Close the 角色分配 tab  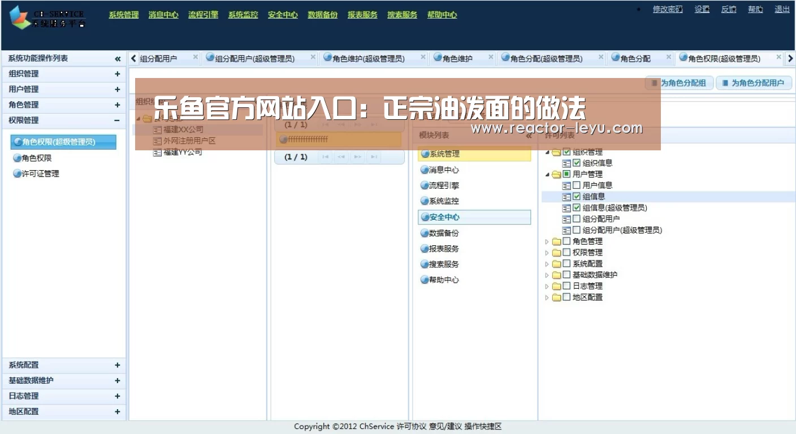click(668, 57)
